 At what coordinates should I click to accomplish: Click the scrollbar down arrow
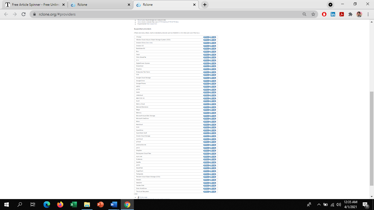(372, 197)
